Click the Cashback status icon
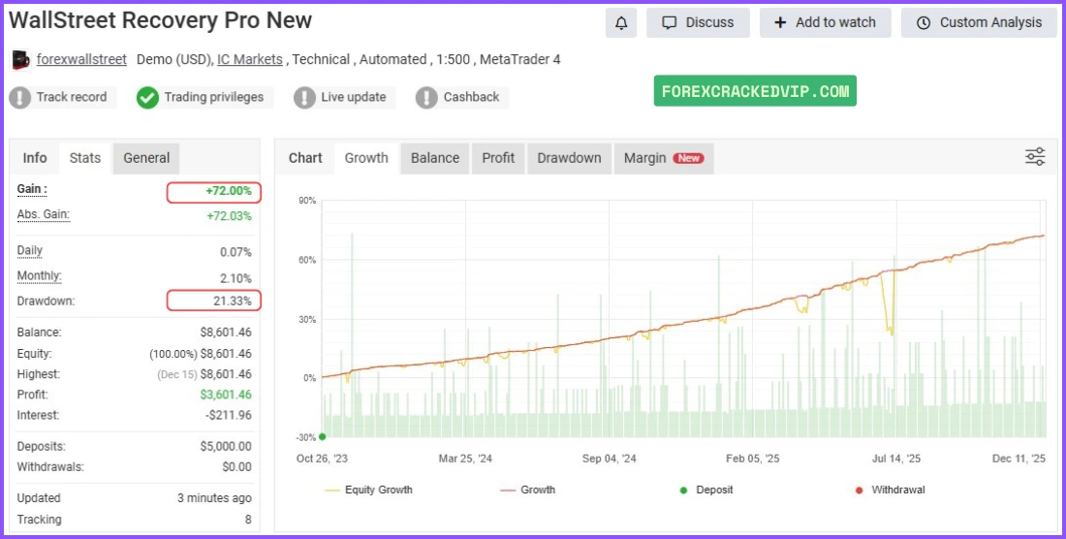1066x539 pixels. 427,97
